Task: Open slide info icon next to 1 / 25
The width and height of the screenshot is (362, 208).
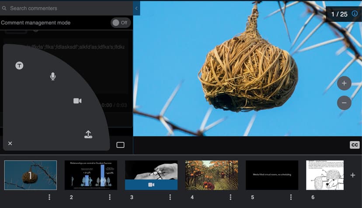Action: (x=355, y=14)
